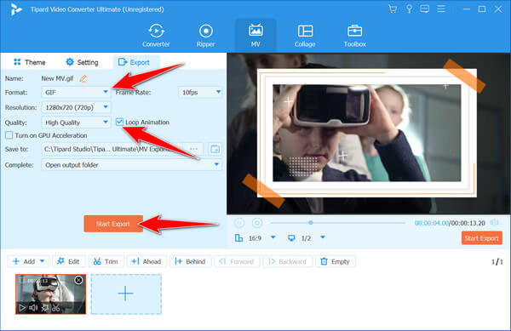
Task: Open the Format dropdown showing GIF
Action: (x=77, y=93)
